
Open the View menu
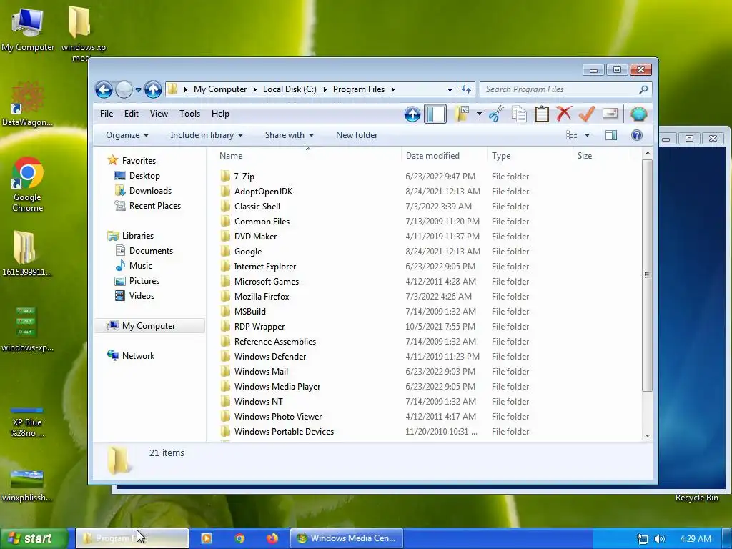[x=159, y=114]
